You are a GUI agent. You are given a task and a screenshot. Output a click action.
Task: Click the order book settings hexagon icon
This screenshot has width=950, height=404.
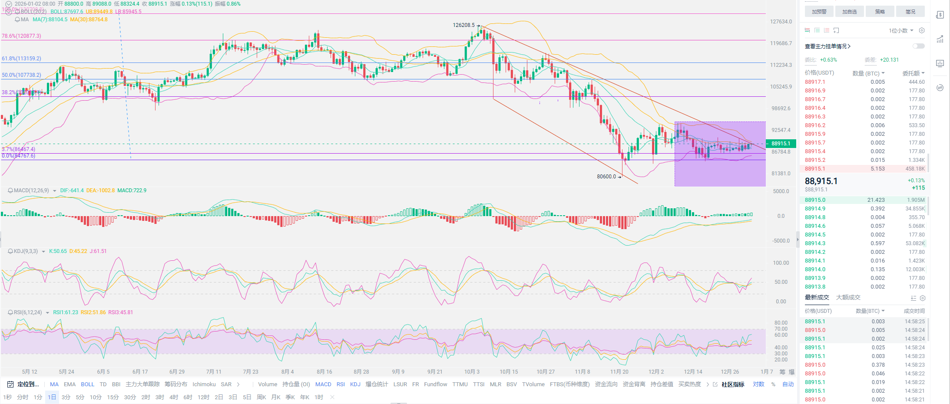click(x=921, y=30)
